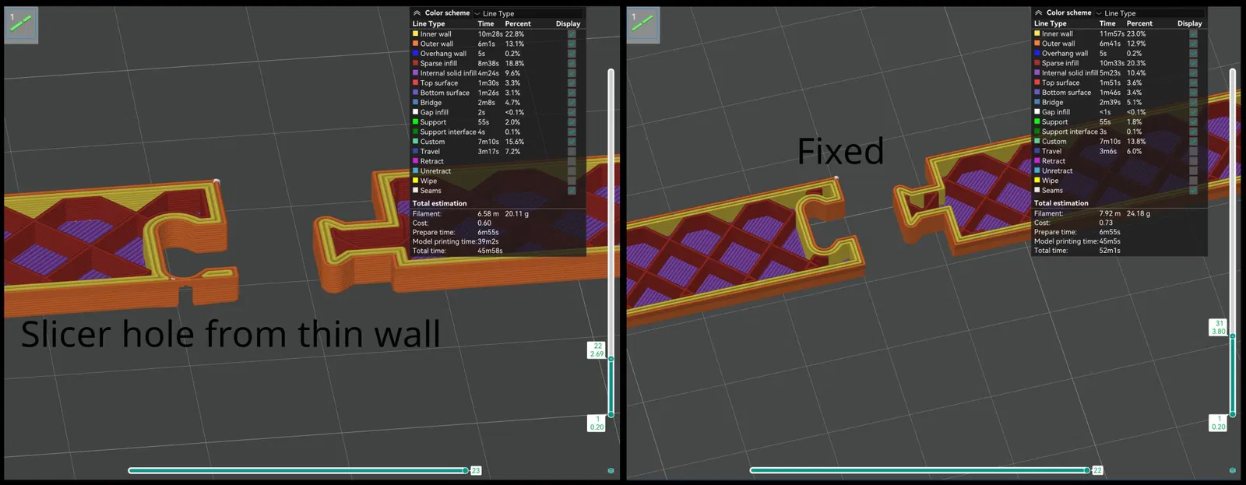Click Total time 52m1s in right view

coord(1110,251)
